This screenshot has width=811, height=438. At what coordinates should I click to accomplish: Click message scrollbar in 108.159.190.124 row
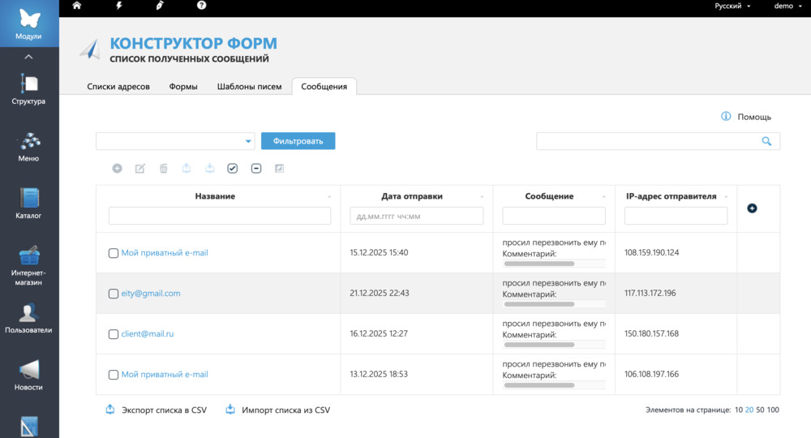point(539,264)
